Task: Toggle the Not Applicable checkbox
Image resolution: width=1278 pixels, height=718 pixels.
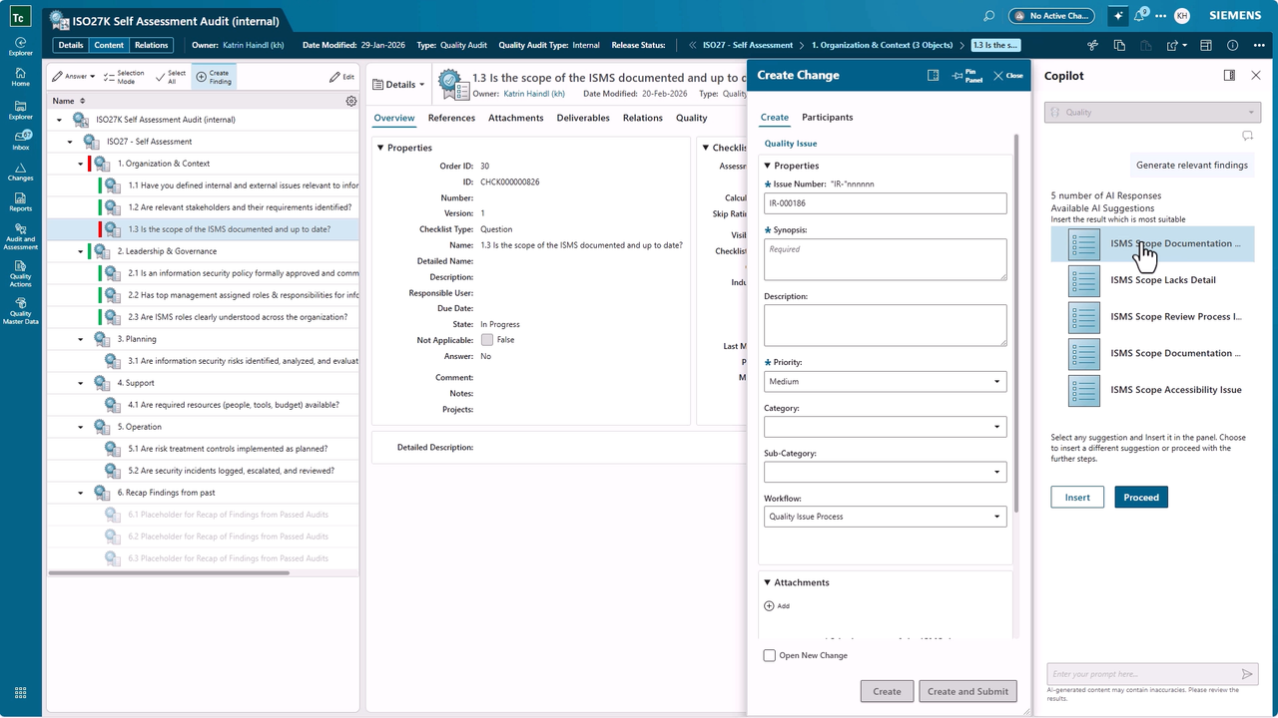Action: 487,340
